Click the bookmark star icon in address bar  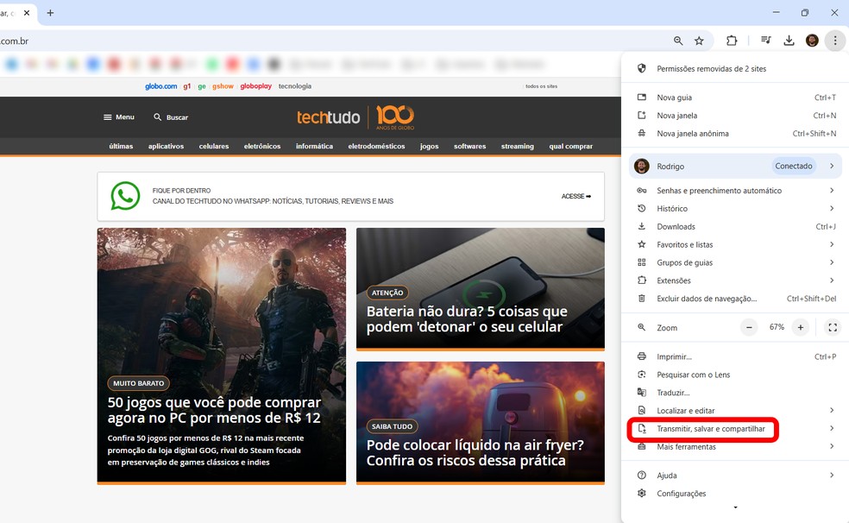699,41
